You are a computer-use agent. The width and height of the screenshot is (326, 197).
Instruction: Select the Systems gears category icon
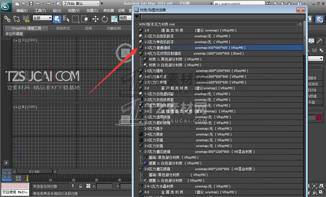(321, 50)
